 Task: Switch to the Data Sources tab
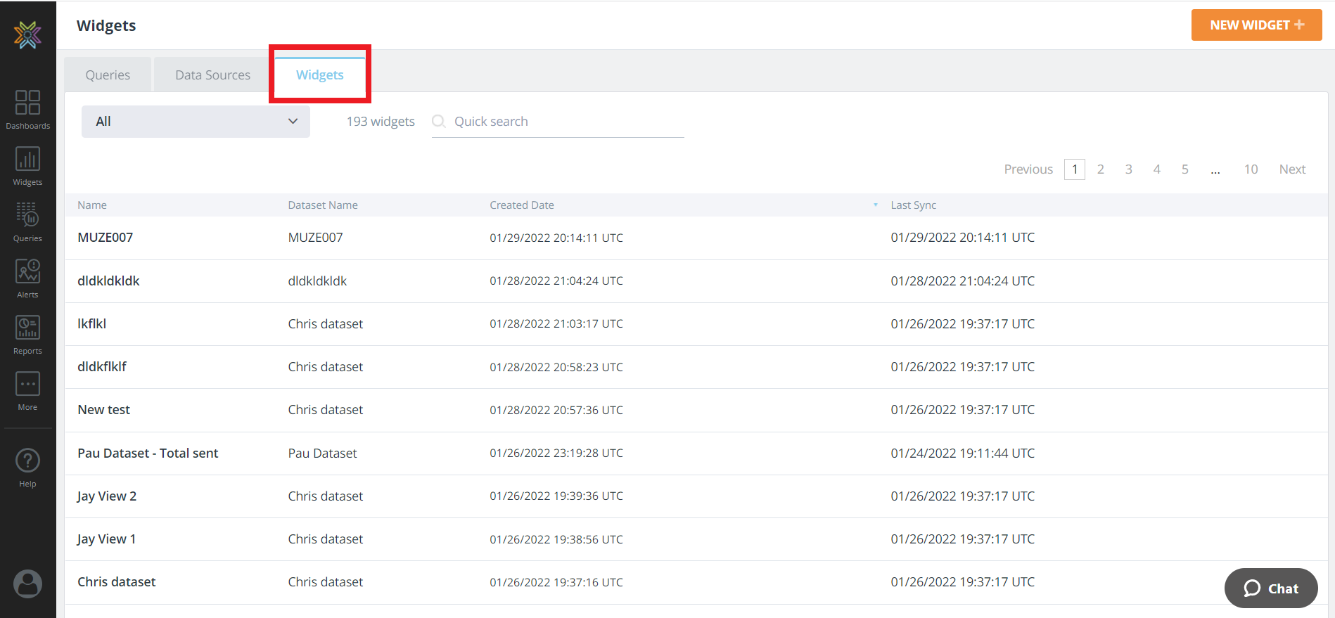[x=212, y=75]
